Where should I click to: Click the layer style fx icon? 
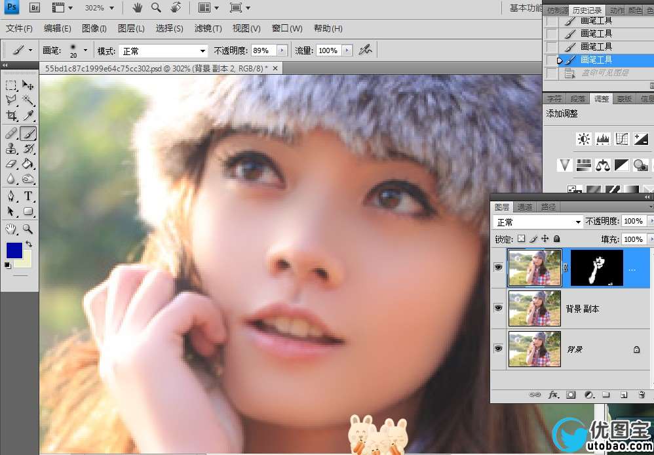[553, 395]
